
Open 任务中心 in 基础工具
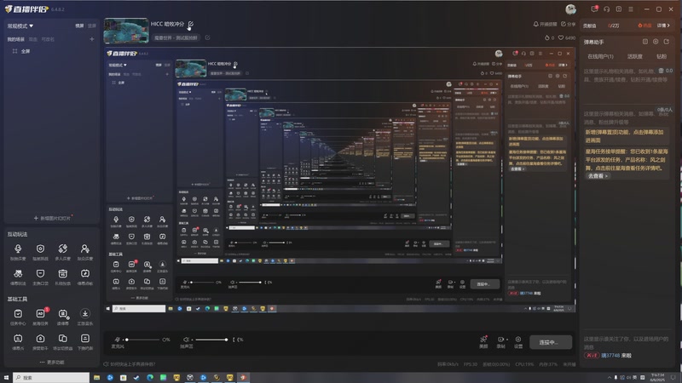(x=18, y=317)
